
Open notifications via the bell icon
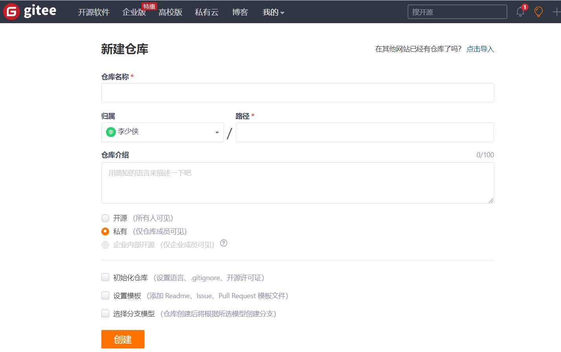(520, 13)
